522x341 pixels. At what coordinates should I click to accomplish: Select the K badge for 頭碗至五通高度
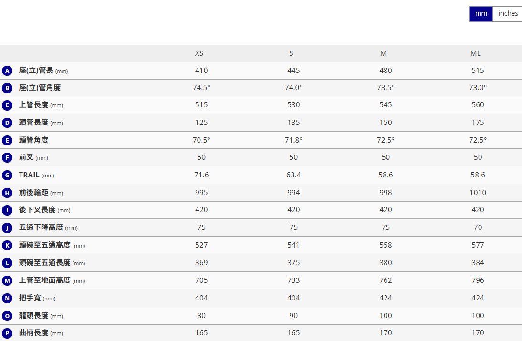click(x=7, y=246)
